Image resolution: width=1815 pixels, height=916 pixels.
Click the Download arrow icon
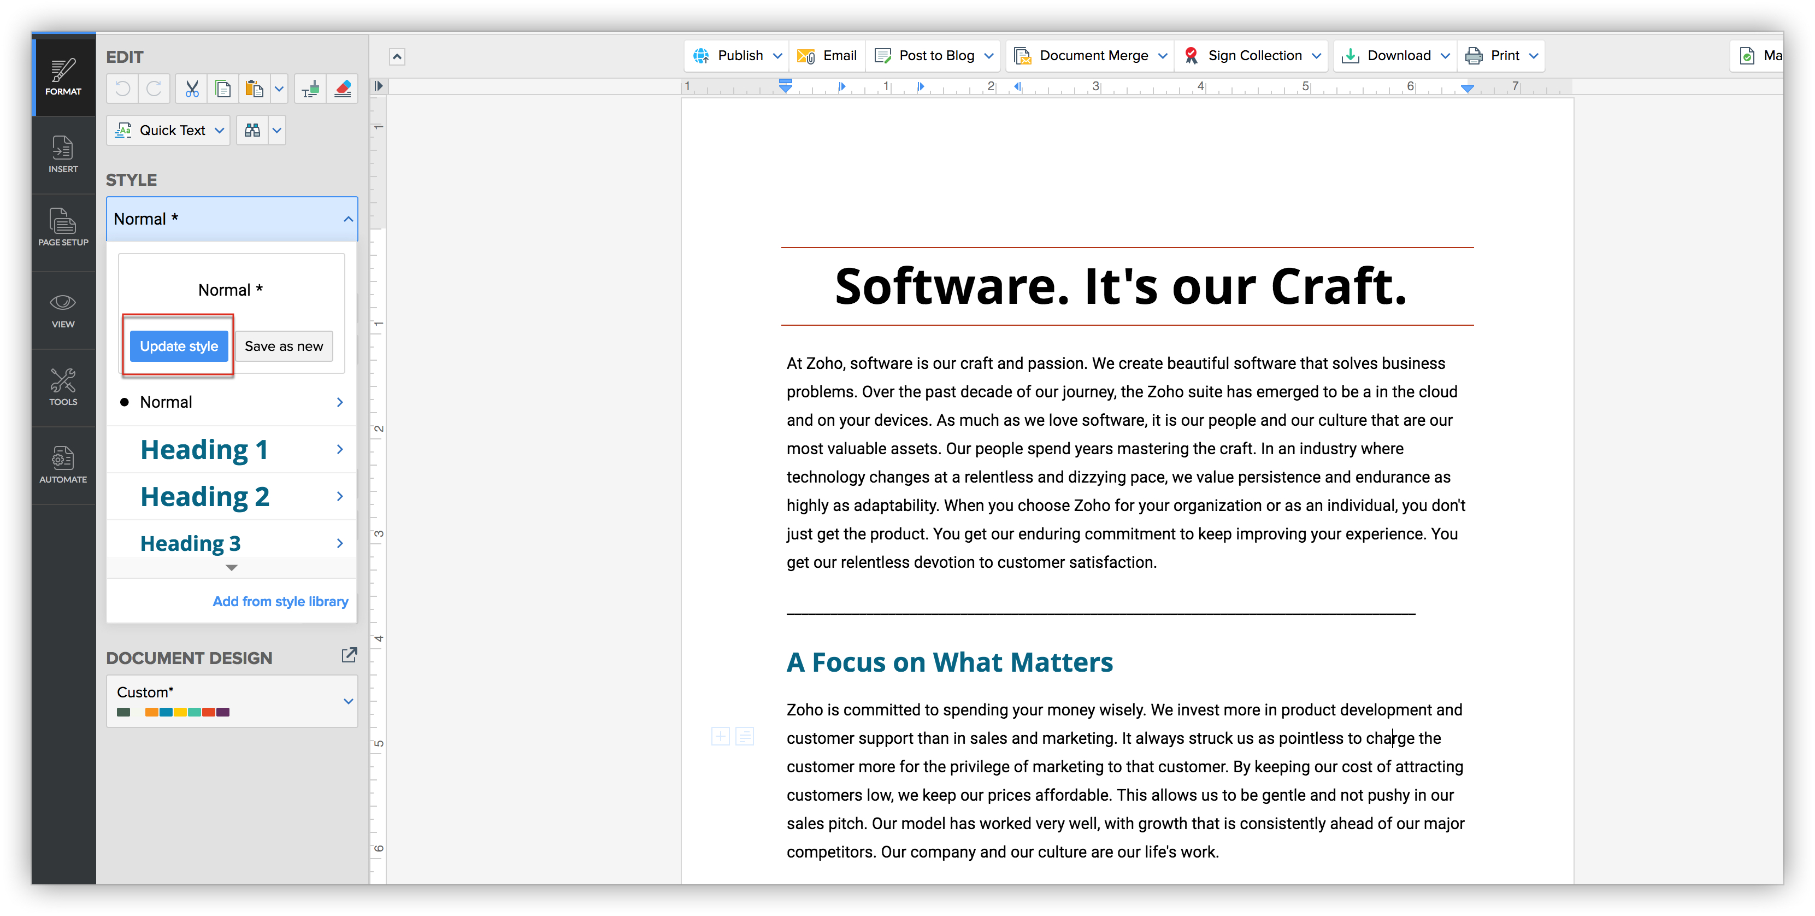coord(1350,56)
